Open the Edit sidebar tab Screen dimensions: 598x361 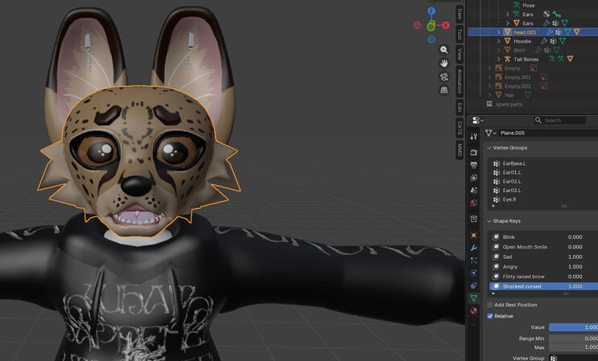point(460,107)
